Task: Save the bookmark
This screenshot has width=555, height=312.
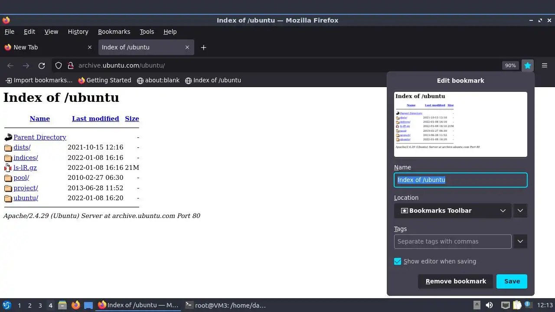Action: tap(512, 281)
